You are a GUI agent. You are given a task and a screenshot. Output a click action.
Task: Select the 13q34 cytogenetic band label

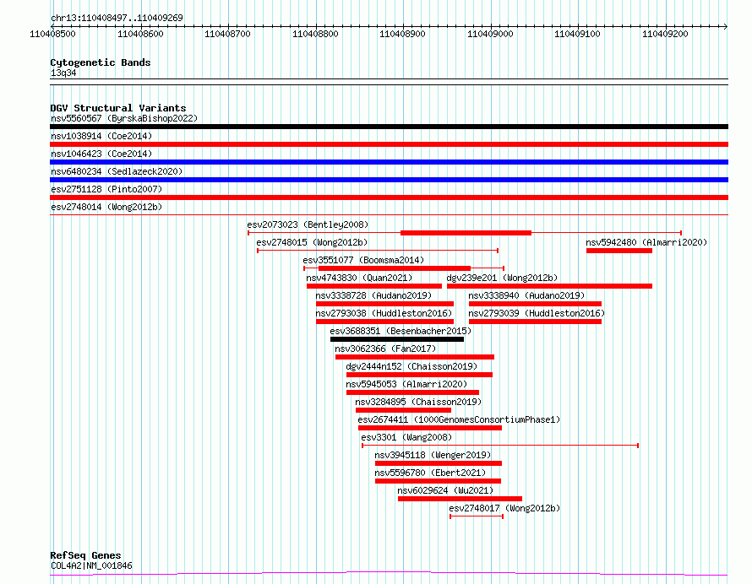tap(63, 73)
